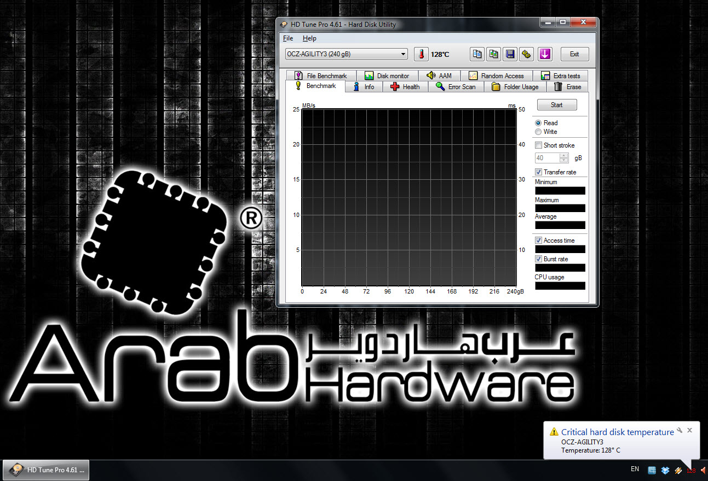Viewport: 708px width, 481px height.
Task: Open the Info tab
Action: 364,87
